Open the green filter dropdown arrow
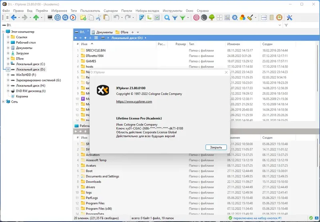Screen dimensions: 320x222 [x=188, y=18]
